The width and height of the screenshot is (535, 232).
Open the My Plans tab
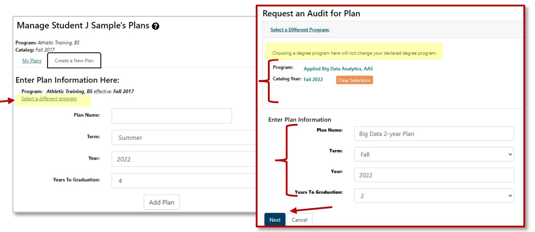[x=32, y=61]
